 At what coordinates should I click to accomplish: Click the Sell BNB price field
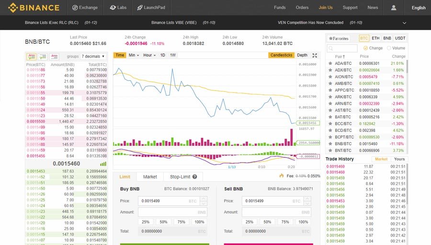(x=276, y=201)
